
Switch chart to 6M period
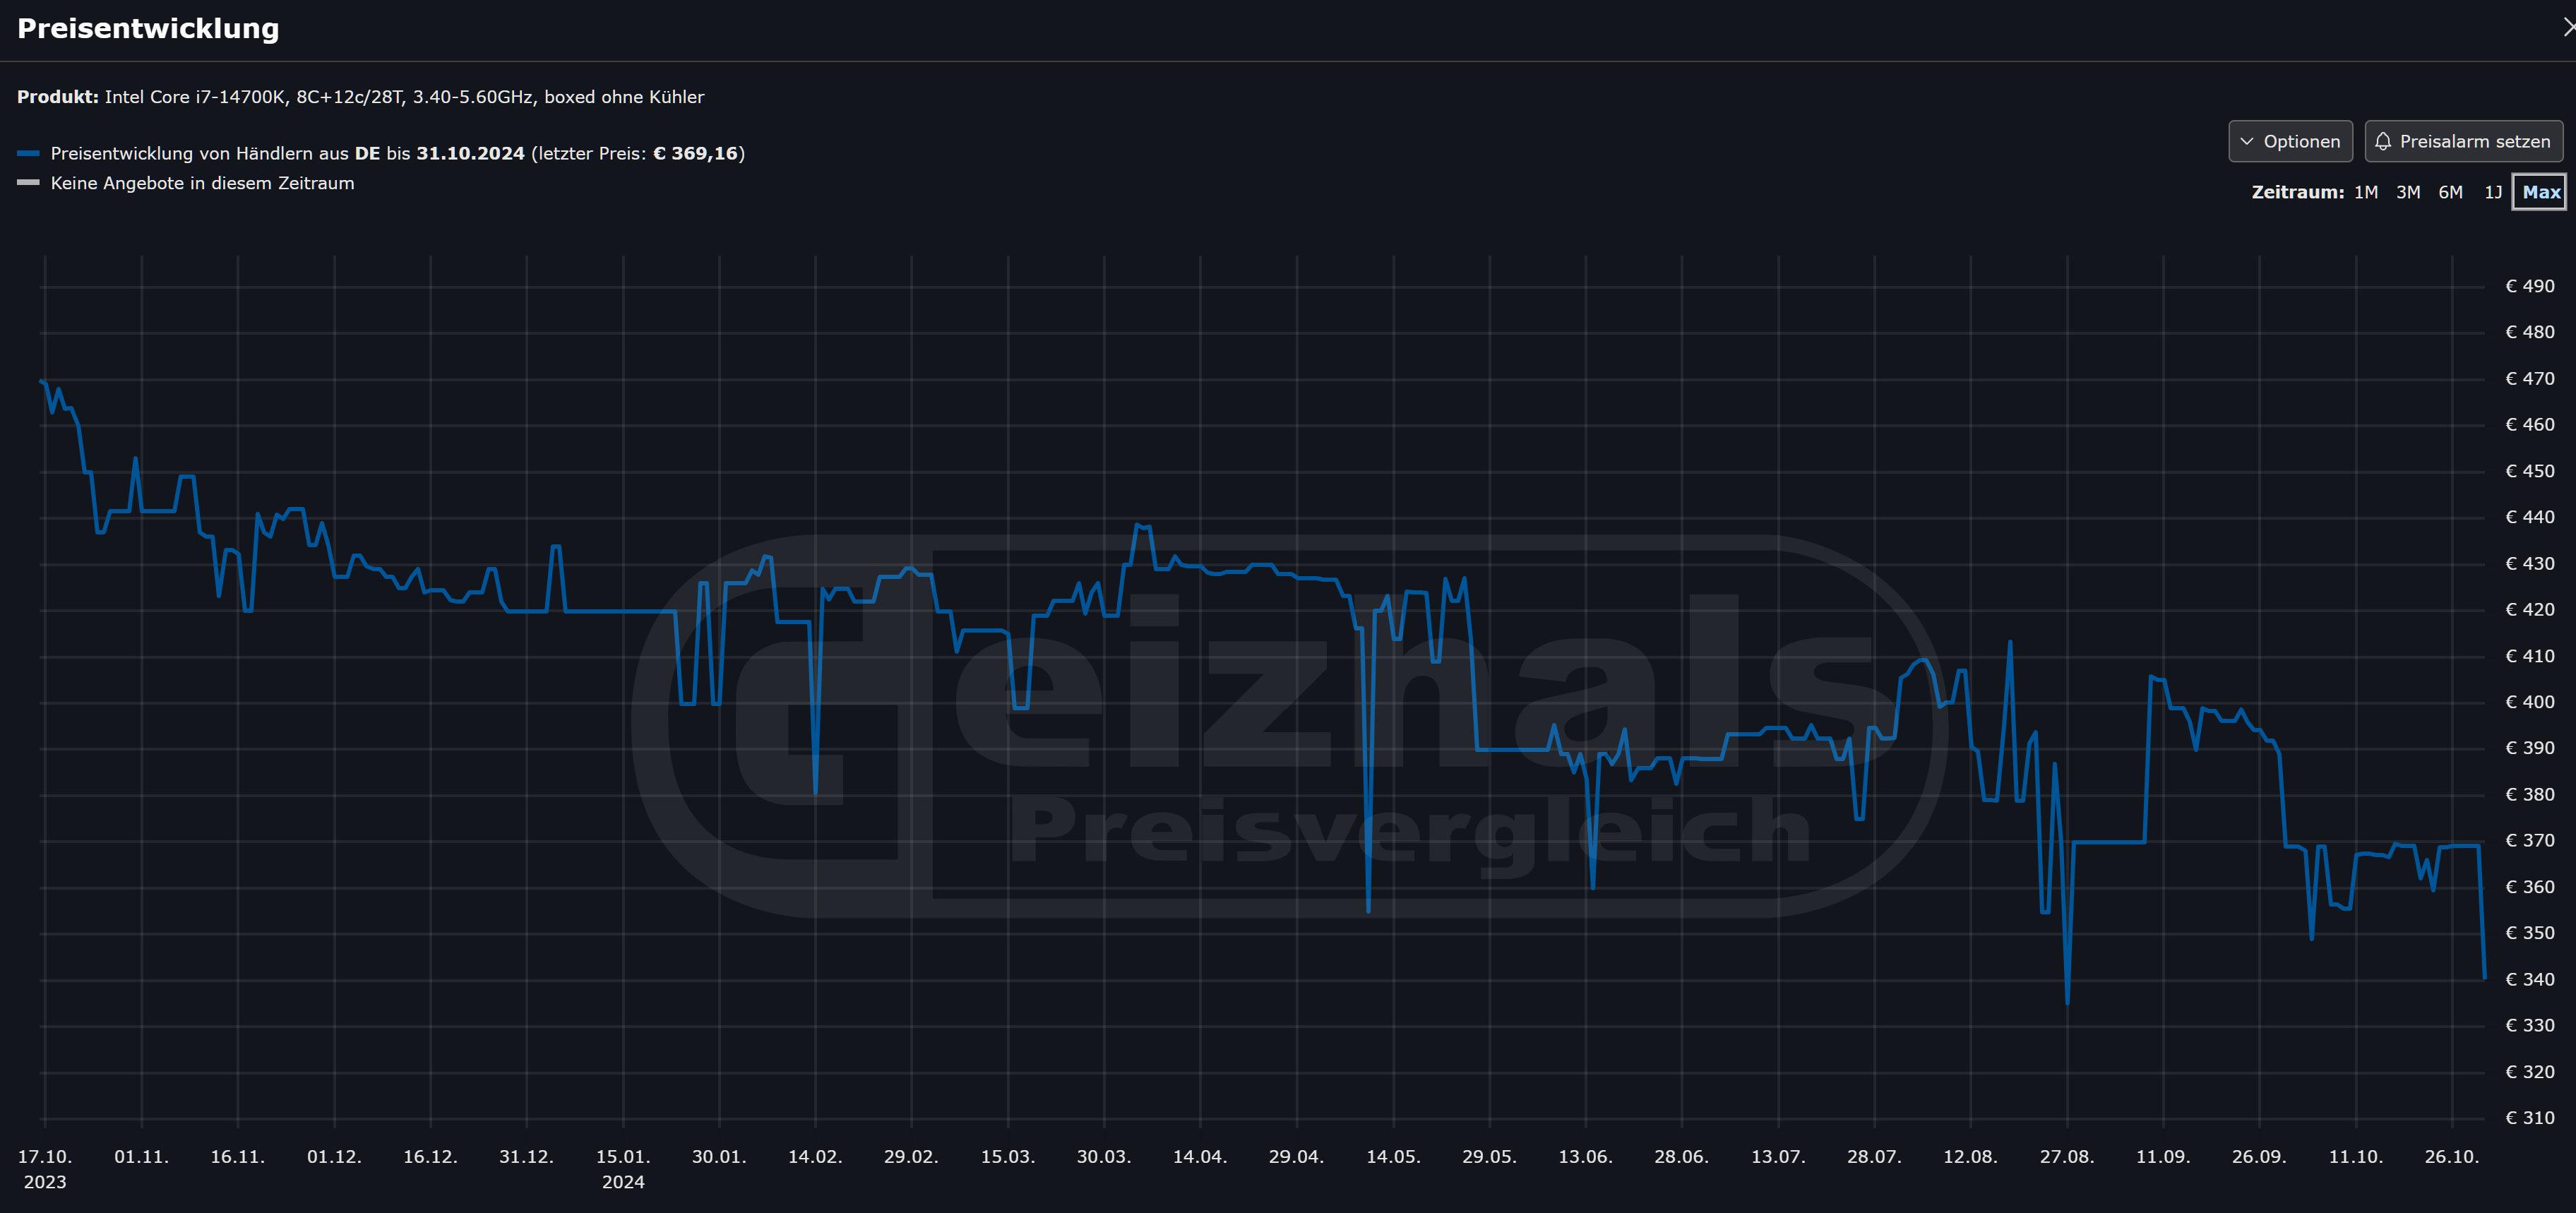pyautogui.click(x=2450, y=192)
